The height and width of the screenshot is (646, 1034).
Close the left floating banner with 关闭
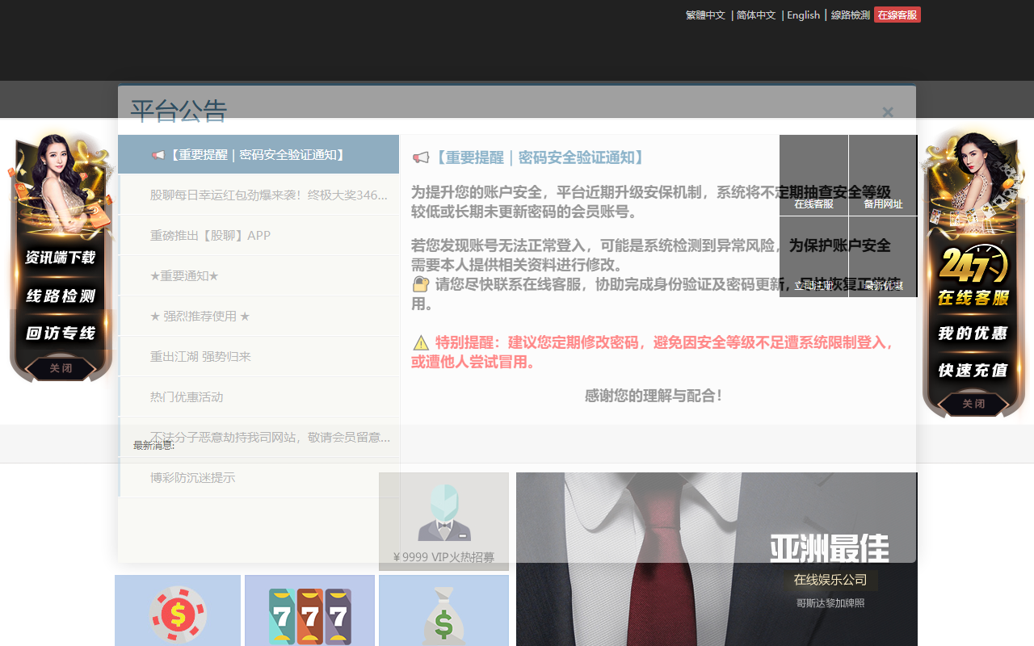[x=61, y=368]
